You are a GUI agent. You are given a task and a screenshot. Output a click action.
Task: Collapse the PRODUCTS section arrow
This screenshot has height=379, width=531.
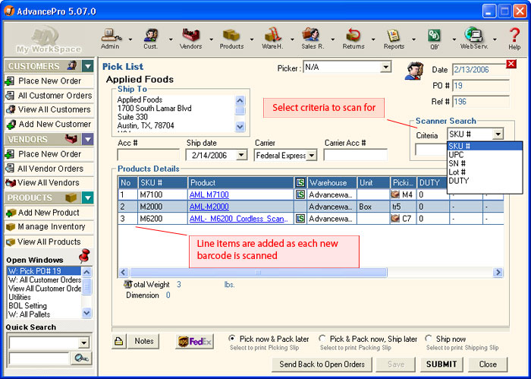point(88,197)
